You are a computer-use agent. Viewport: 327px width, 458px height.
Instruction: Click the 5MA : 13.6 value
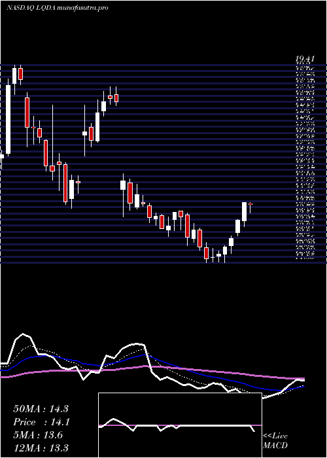[38, 435]
